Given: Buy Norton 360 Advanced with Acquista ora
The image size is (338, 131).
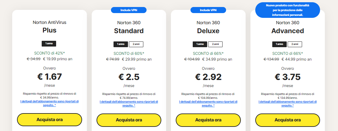Looking at the screenshot, I should point(288,120).
